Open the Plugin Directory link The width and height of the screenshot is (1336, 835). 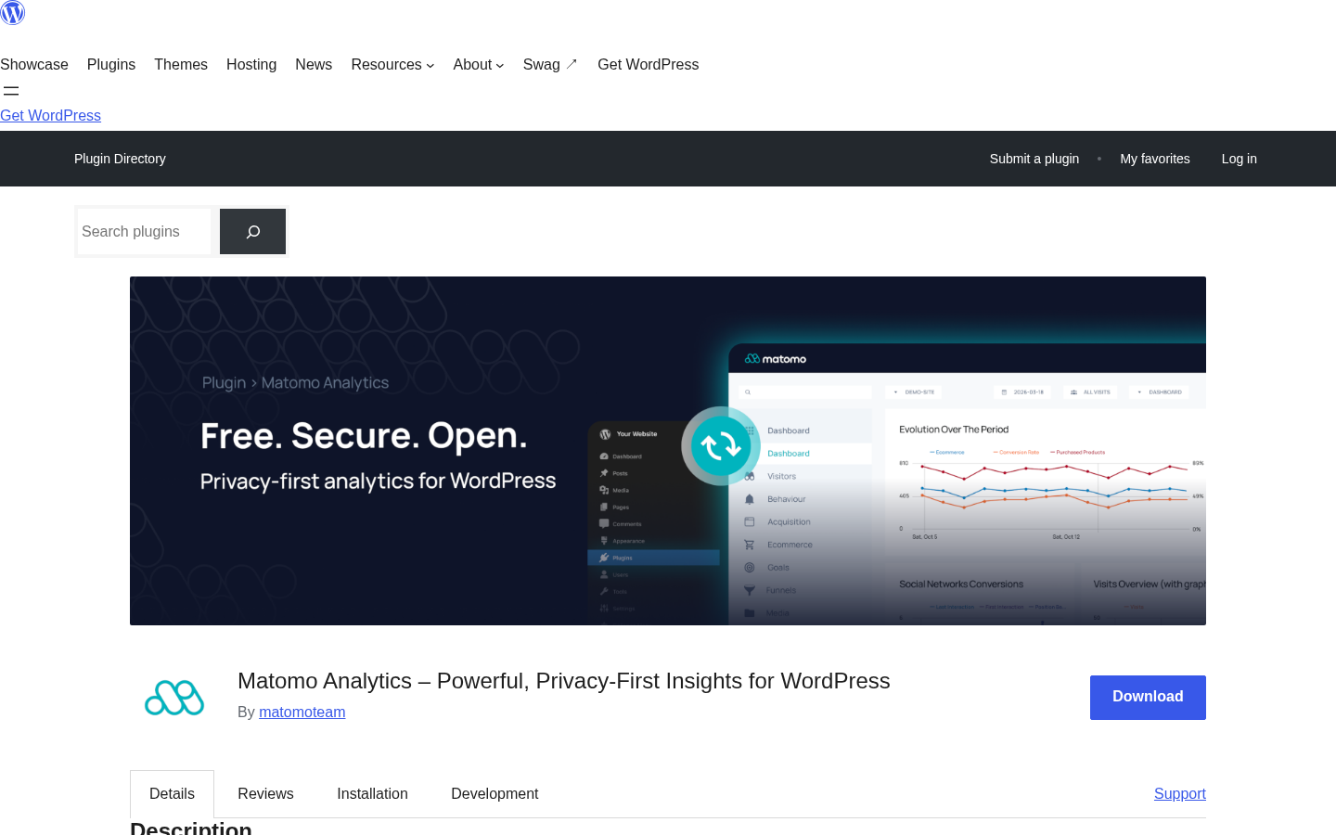pyautogui.click(x=120, y=159)
